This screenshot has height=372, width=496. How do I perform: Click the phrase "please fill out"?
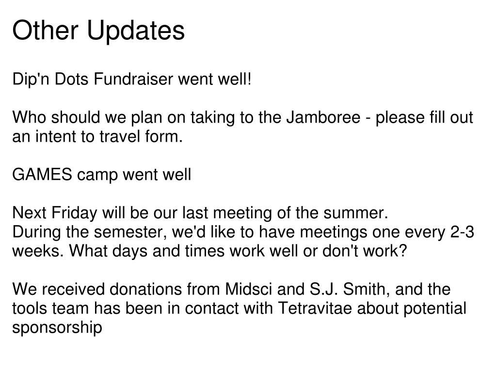click(424, 117)
